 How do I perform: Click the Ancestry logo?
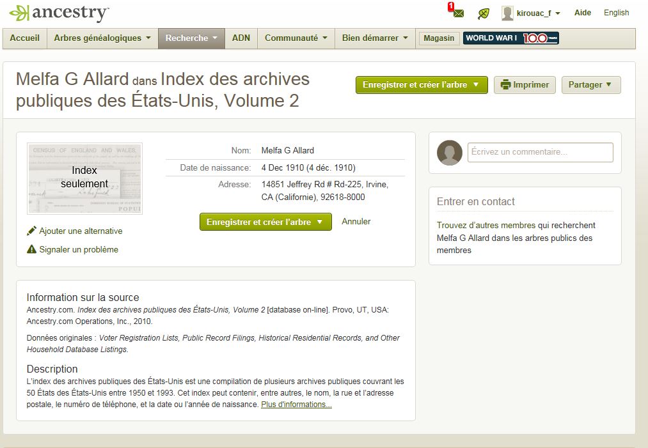point(59,13)
